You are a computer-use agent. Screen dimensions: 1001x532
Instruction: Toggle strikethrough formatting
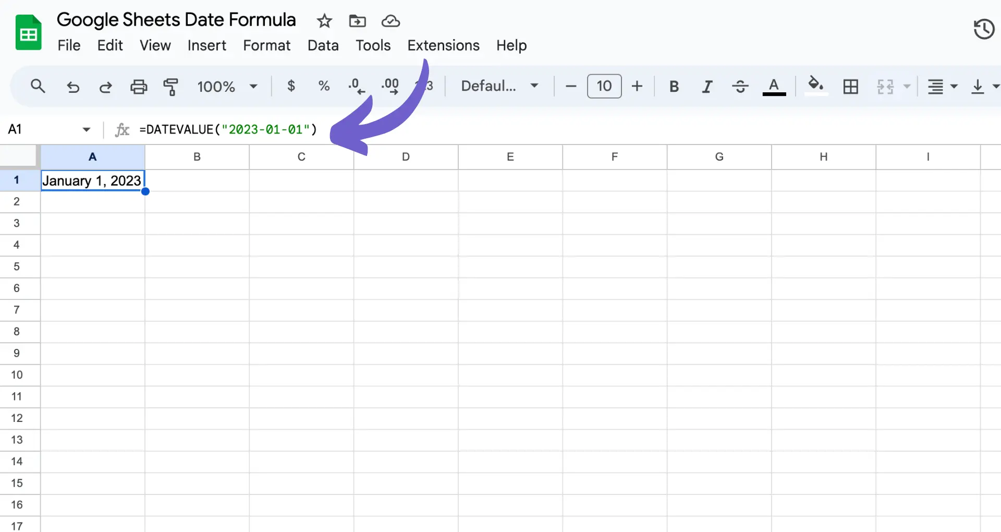(740, 87)
